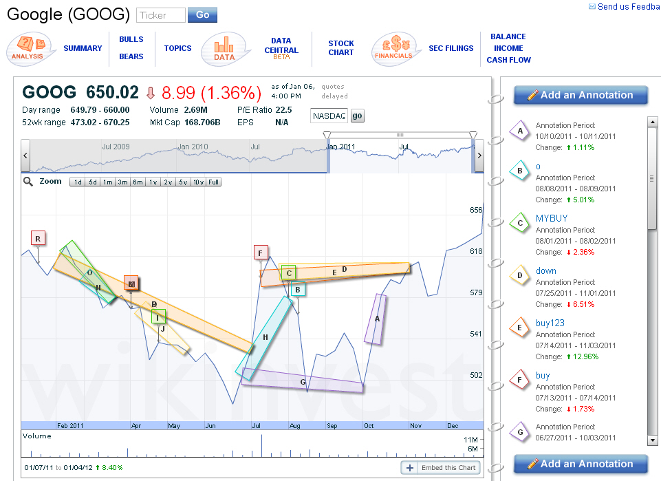Open the Stock Chart tab
This screenshot has height=481, width=661.
click(x=341, y=47)
